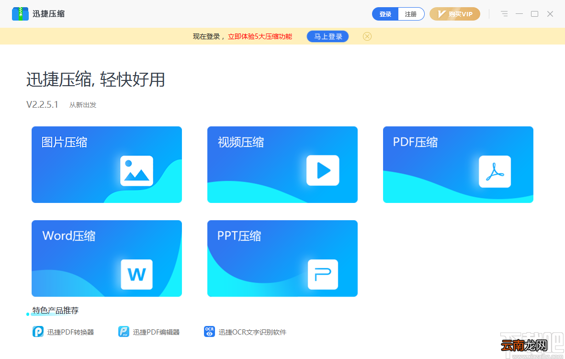This screenshot has width=565, height=359.
Task: Click the 注册 button
Action: point(411,14)
